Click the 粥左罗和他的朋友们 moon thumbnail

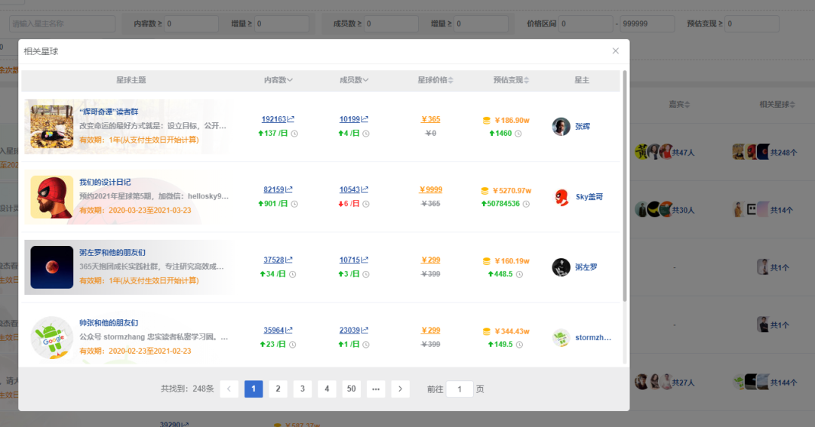[52, 267]
